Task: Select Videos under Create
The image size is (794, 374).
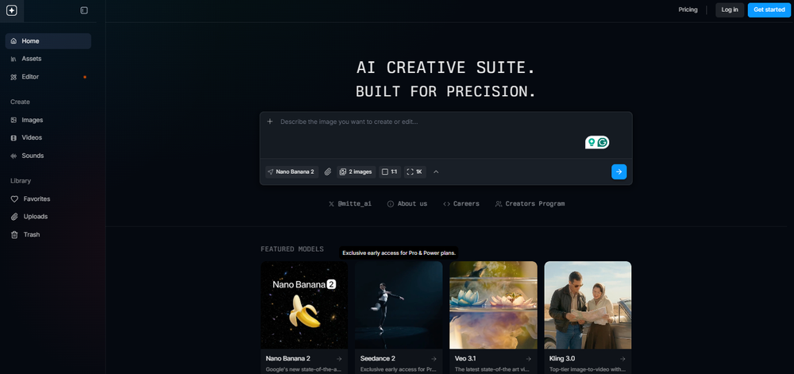Action: coord(32,137)
